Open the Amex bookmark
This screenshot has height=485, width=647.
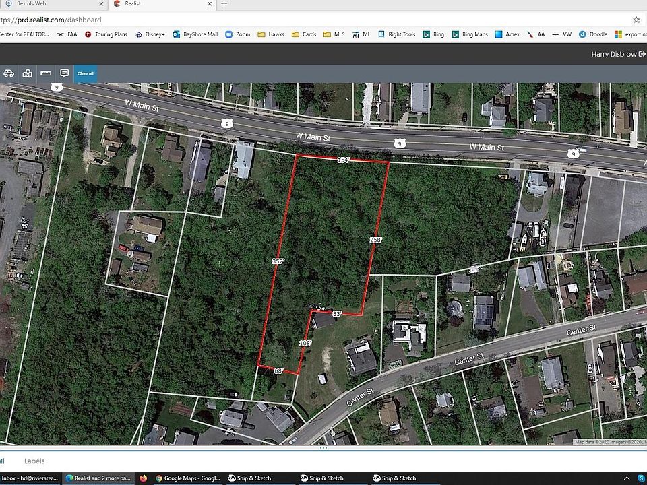pos(507,34)
